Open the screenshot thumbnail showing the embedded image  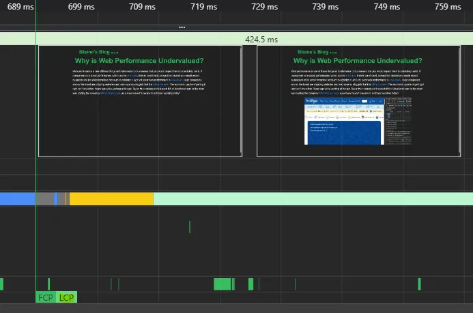point(358,101)
